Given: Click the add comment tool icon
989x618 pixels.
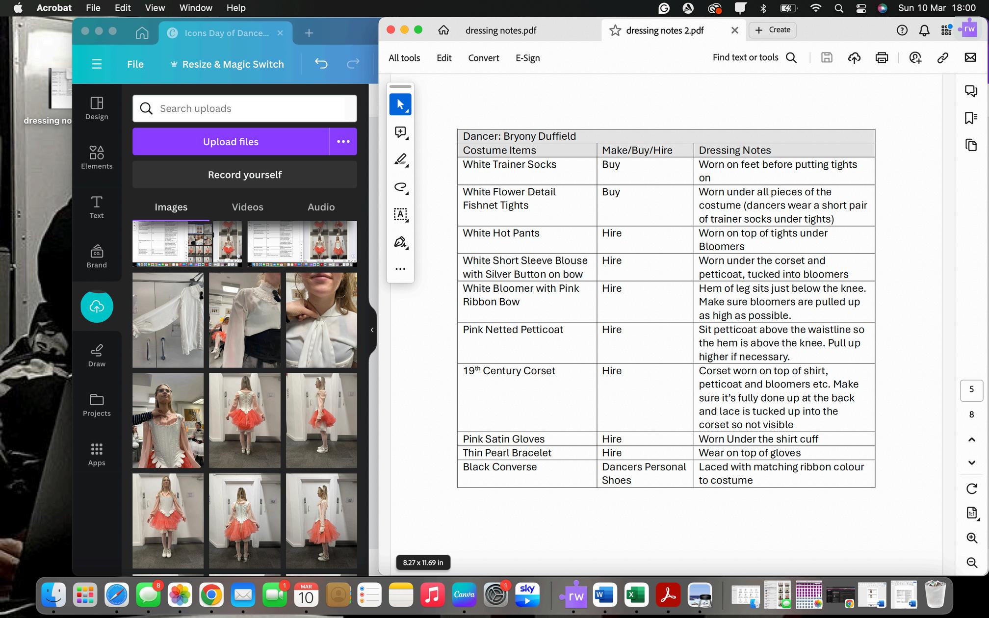Looking at the screenshot, I should [x=400, y=132].
